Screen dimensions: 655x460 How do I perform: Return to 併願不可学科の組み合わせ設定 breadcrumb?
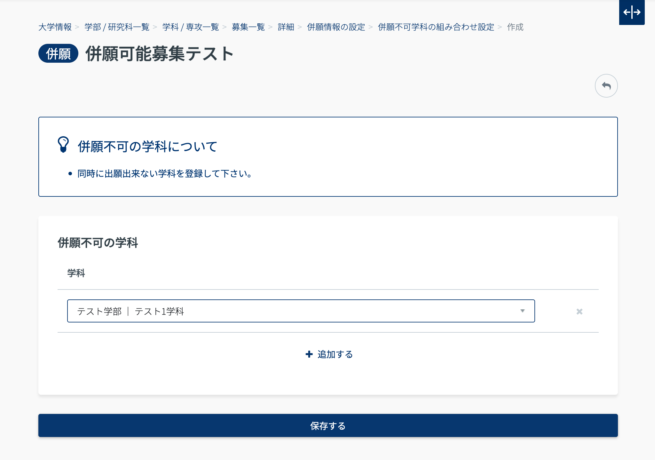(436, 27)
